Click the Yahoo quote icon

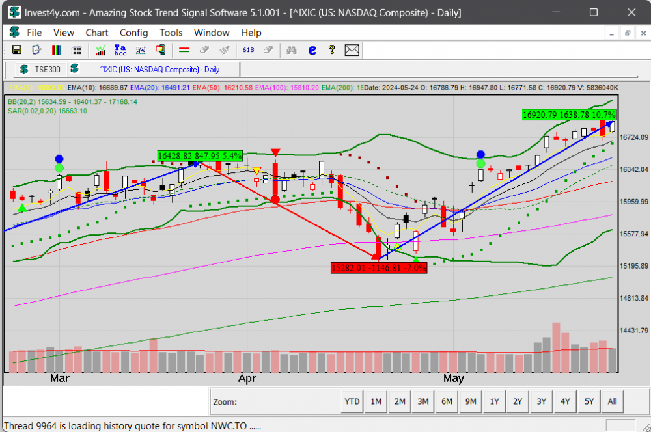pos(120,50)
